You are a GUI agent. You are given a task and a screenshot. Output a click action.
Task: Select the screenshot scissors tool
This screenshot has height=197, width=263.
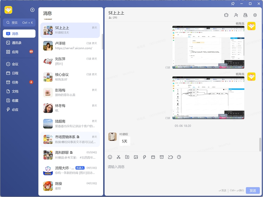coord(119,157)
